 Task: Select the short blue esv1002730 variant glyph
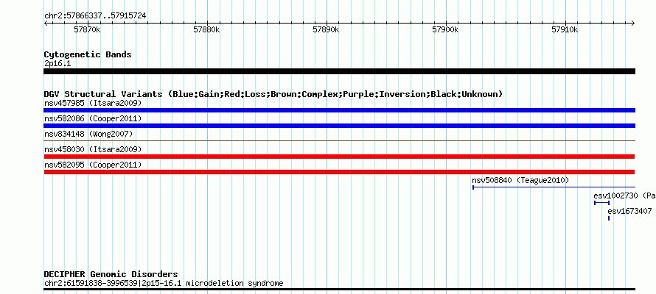(601, 203)
